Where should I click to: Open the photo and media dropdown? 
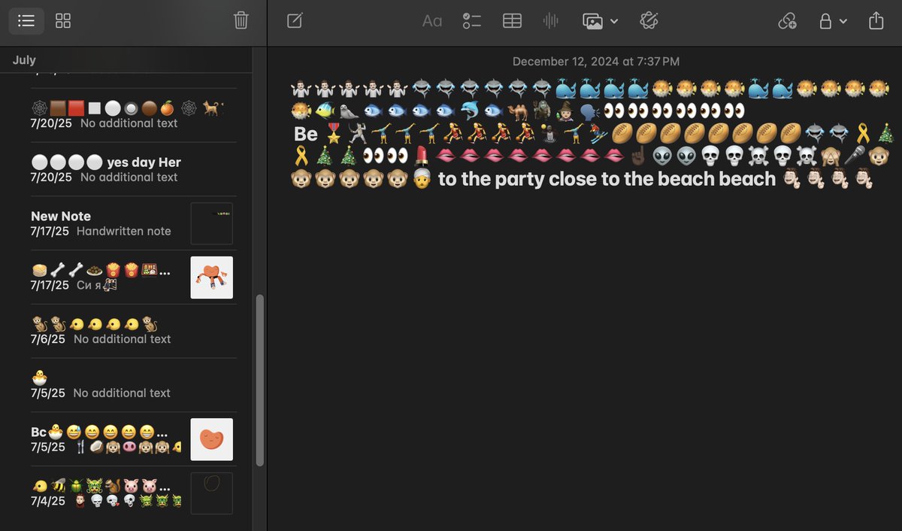[x=600, y=21]
